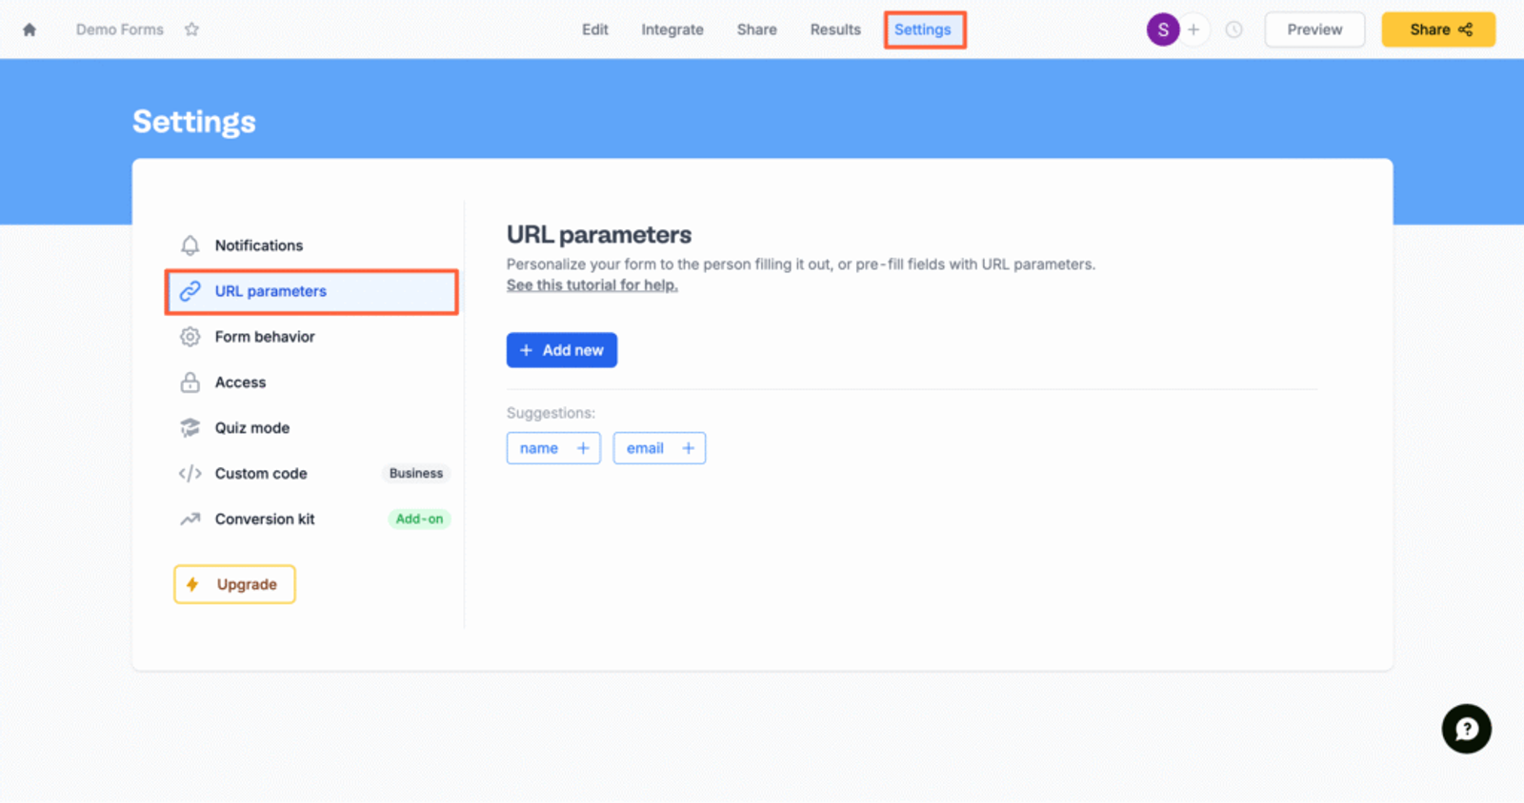Open the Share tab in top navigation
The image size is (1524, 803).
757,29
